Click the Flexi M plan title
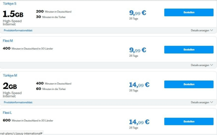 8,41
